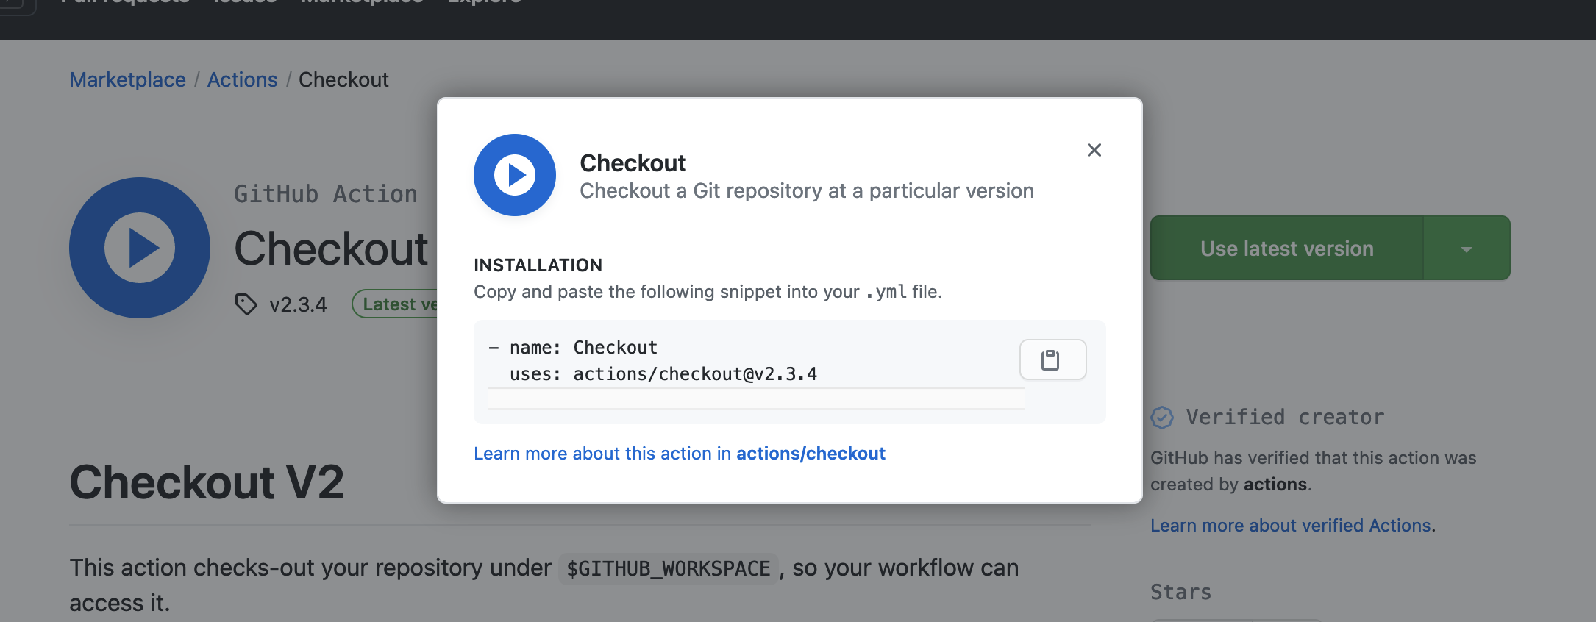The image size is (1596, 622).
Task: Expand the version dropdown arrow beside Use latest version
Action: (x=1467, y=249)
